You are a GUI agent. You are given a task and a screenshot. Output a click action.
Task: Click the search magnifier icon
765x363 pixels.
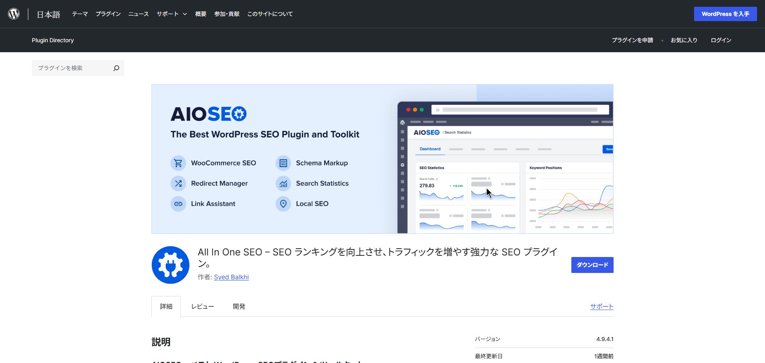(x=116, y=68)
